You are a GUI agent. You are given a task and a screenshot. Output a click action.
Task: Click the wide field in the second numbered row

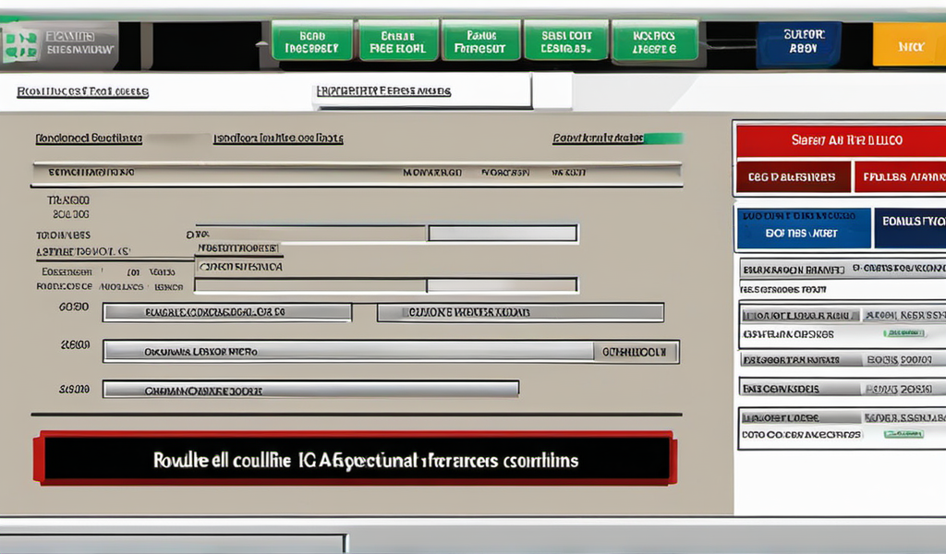point(348,351)
